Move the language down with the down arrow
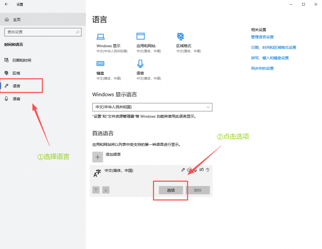Image resolution: width=322 pixels, height=249 pixels. [106, 190]
